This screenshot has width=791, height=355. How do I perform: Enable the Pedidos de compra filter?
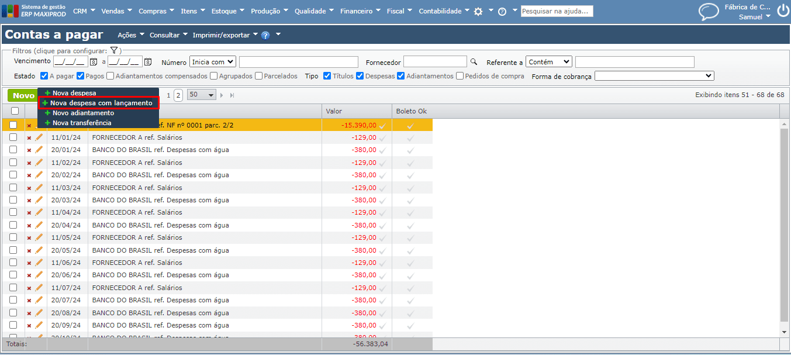[460, 76]
